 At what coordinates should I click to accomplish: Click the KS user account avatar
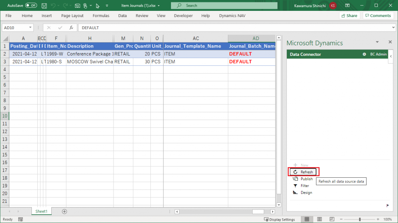click(x=333, y=5)
